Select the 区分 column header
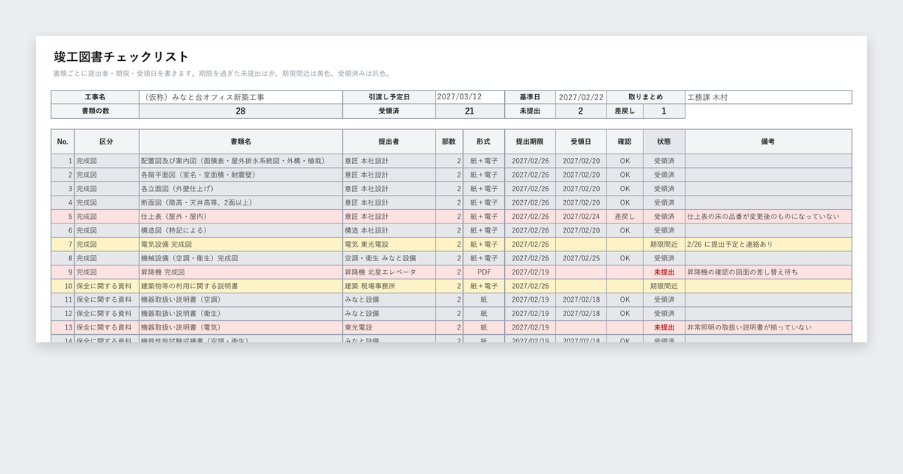This screenshot has width=903, height=474. (x=106, y=141)
